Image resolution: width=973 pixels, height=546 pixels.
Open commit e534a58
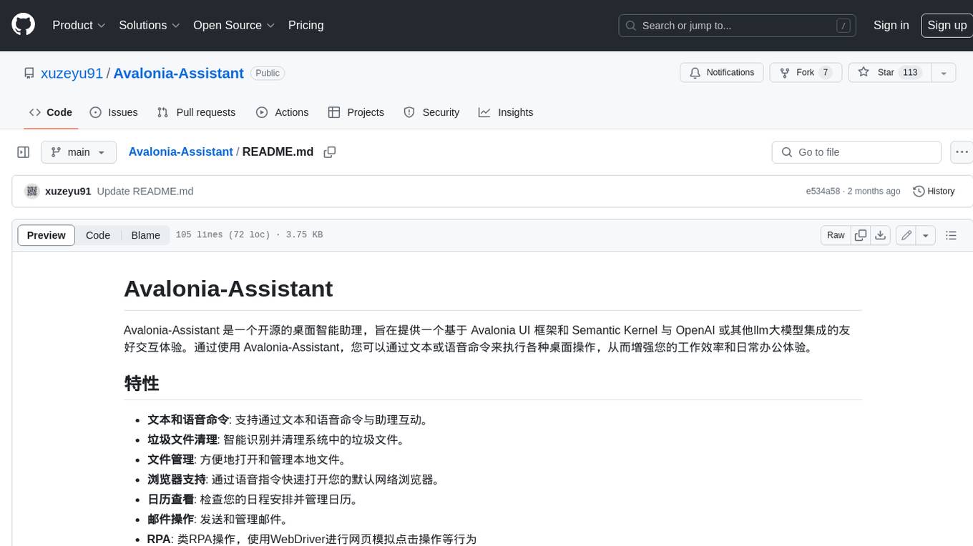823,191
